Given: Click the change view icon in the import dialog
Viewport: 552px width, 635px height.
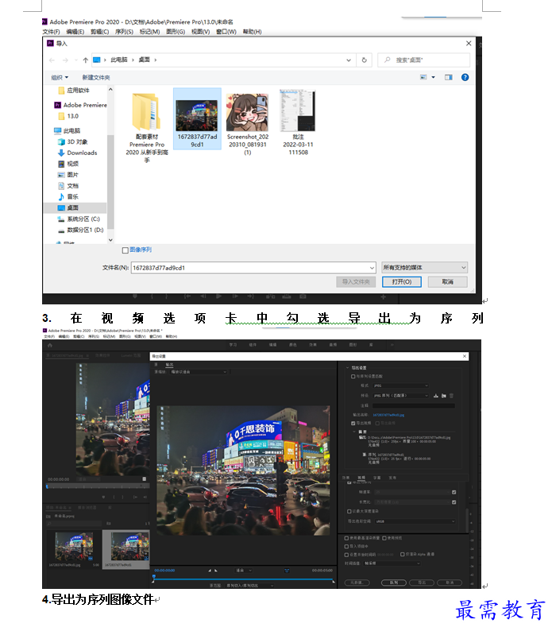Looking at the screenshot, I should 423,77.
